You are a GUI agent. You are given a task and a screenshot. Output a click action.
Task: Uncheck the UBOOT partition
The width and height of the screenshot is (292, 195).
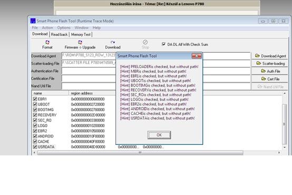click(35, 104)
